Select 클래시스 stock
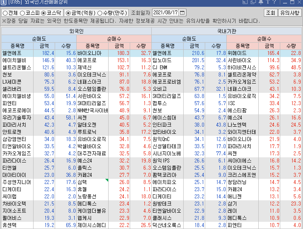The width and height of the screenshot is (303, 229). (162, 218)
